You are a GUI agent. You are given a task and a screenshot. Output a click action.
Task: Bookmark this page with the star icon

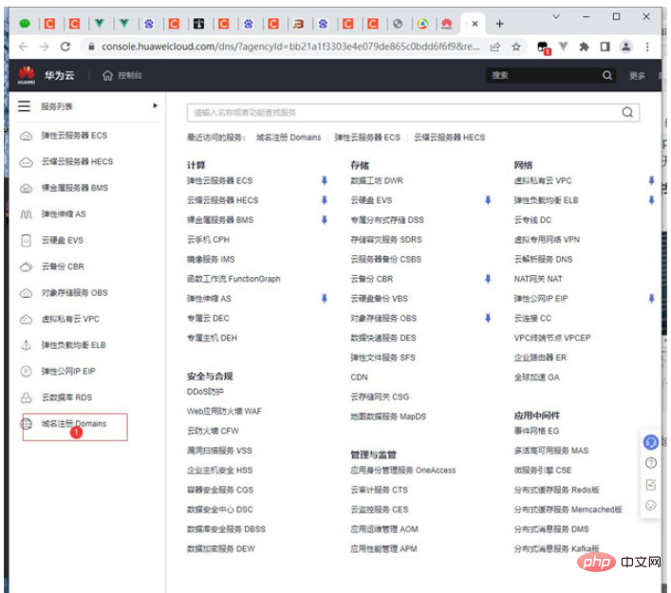click(x=516, y=46)
